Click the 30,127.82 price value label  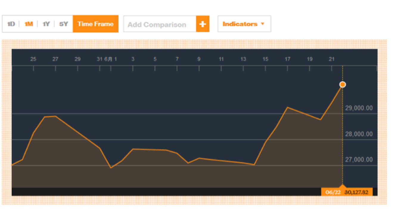coord(356,192)
